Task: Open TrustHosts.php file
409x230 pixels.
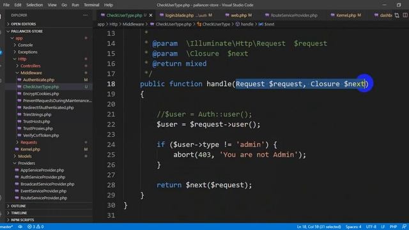Action: point(49,121)
